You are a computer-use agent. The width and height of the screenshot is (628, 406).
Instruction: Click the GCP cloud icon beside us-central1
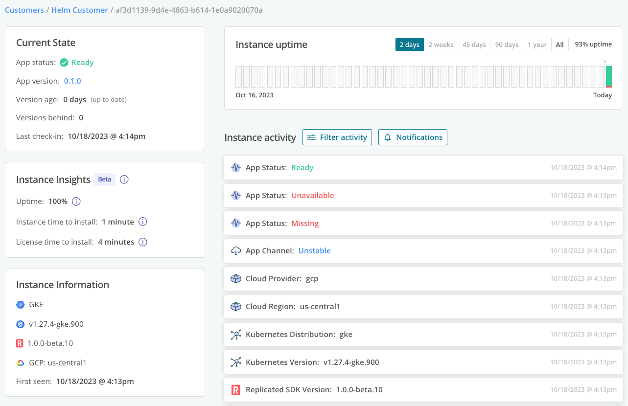point(19,362)
